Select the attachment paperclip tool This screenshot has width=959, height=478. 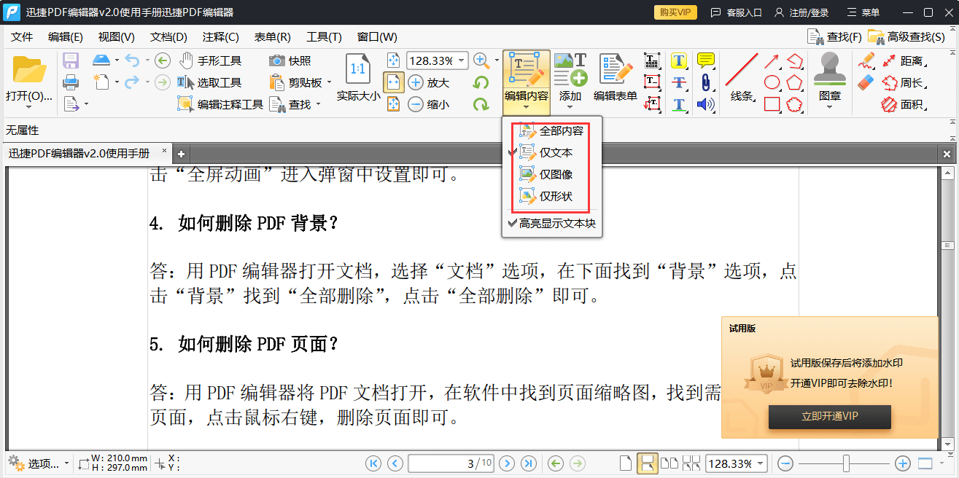pyautogui.click(x=706, y=82)
